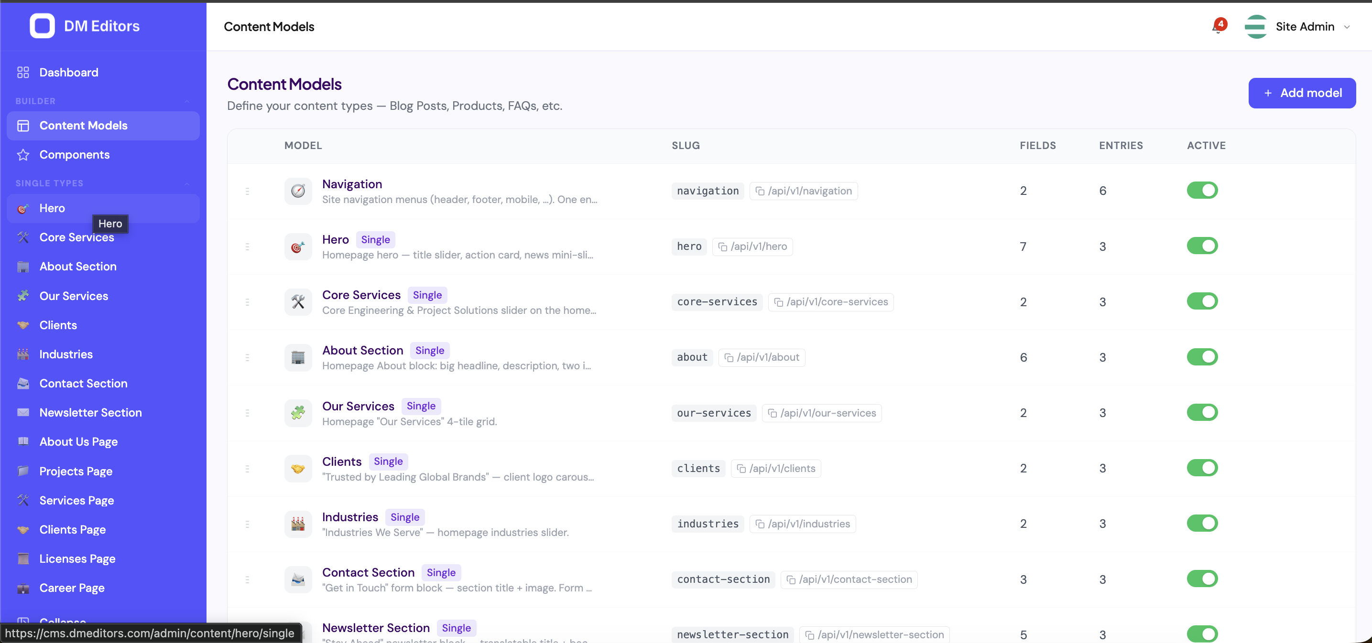Click the Dashboard grid icon in sidebar
Viewport: 1372px width, 643px height.
click(23, 73)
